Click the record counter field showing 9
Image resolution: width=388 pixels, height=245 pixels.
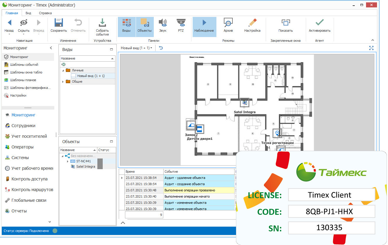coord(144,215)
